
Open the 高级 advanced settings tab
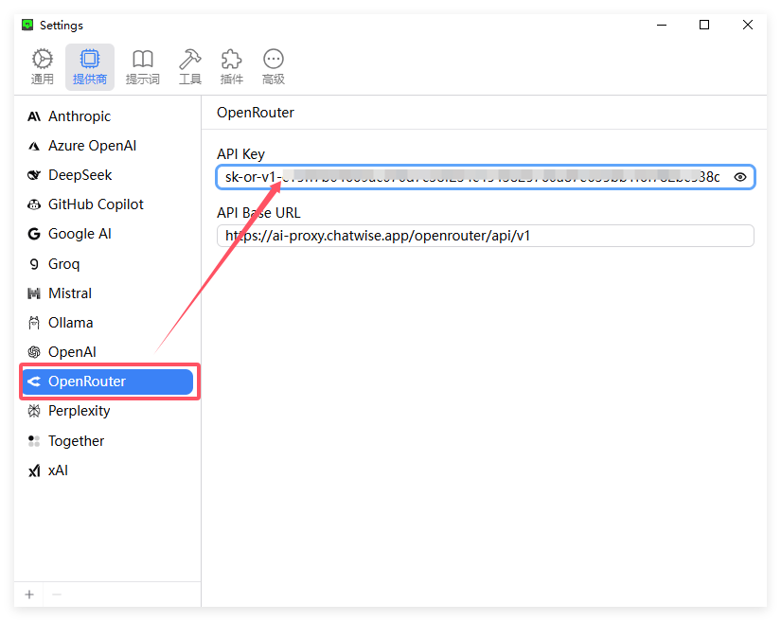(274, 66)
